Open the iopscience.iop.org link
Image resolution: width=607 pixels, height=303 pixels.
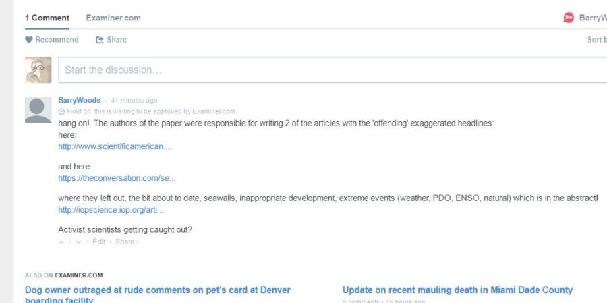click(111, 210)
